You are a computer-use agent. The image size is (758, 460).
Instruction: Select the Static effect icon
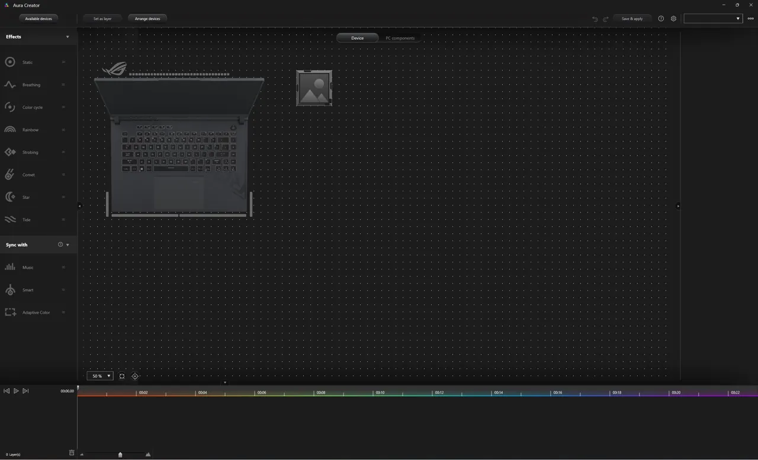10,62
